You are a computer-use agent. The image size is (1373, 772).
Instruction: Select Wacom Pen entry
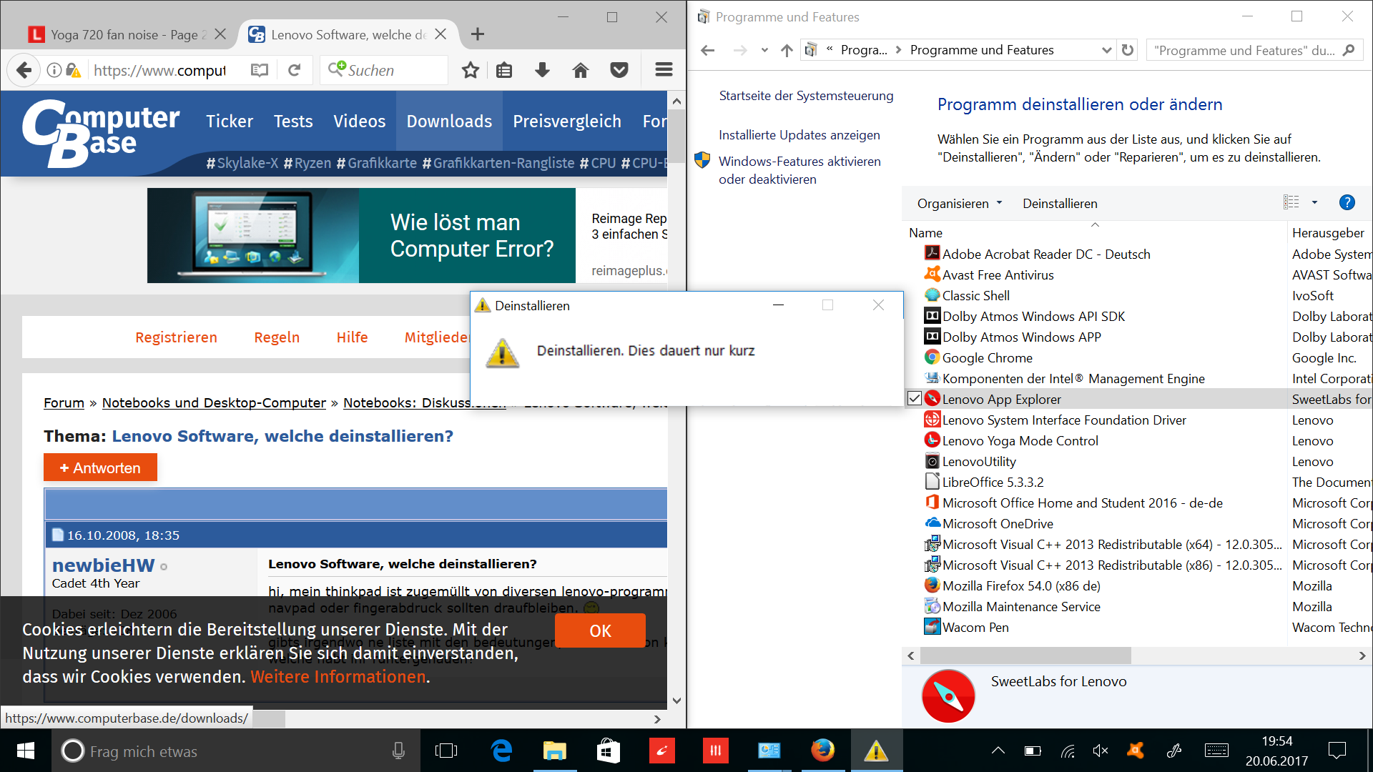(x=975, y=627)
